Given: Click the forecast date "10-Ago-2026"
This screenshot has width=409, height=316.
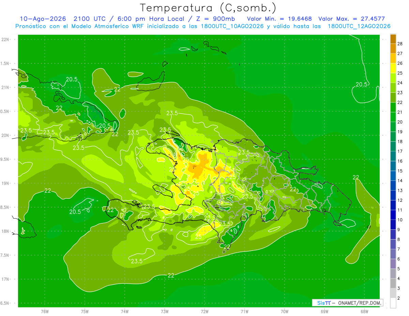Looking at the screenshot, I should tap(43, 19).
